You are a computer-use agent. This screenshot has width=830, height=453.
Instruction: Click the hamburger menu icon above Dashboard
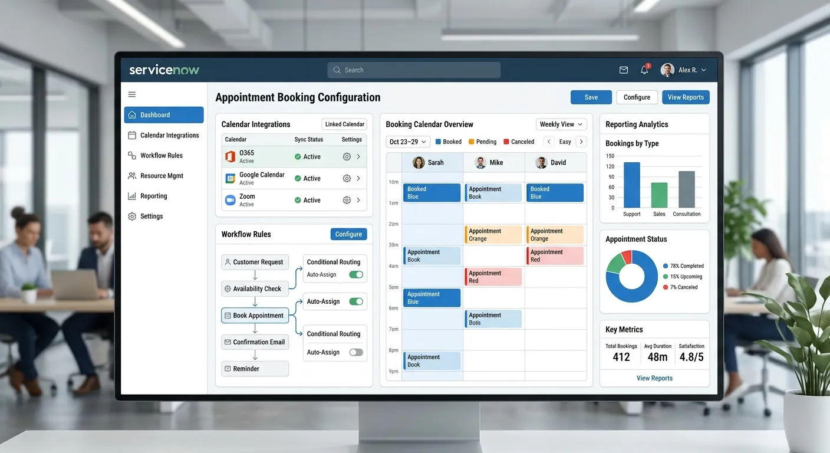(132, 94)
